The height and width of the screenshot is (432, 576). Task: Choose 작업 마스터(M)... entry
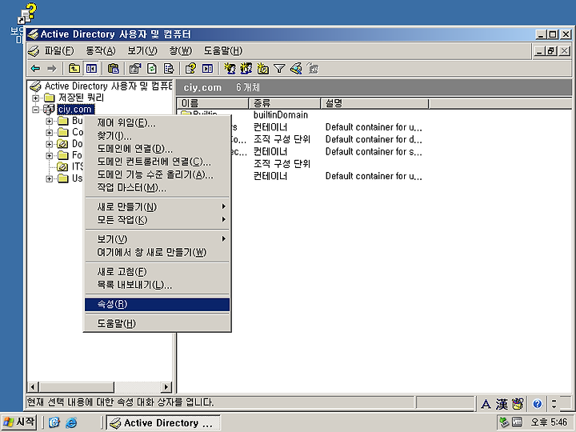pos(158,188)
